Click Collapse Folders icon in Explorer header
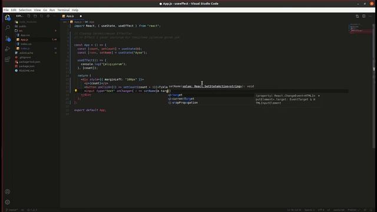Screen dimensions: 377x212 (48, 16)
